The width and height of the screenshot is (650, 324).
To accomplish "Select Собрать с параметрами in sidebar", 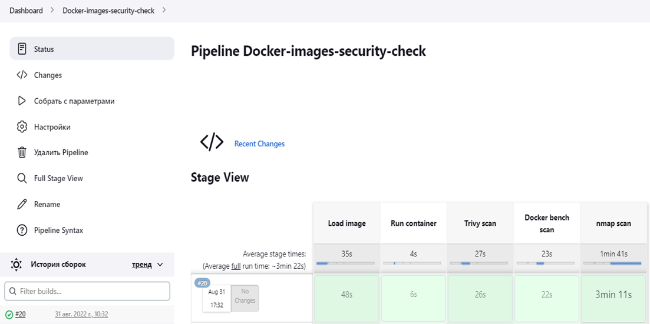I will point(92,101).
